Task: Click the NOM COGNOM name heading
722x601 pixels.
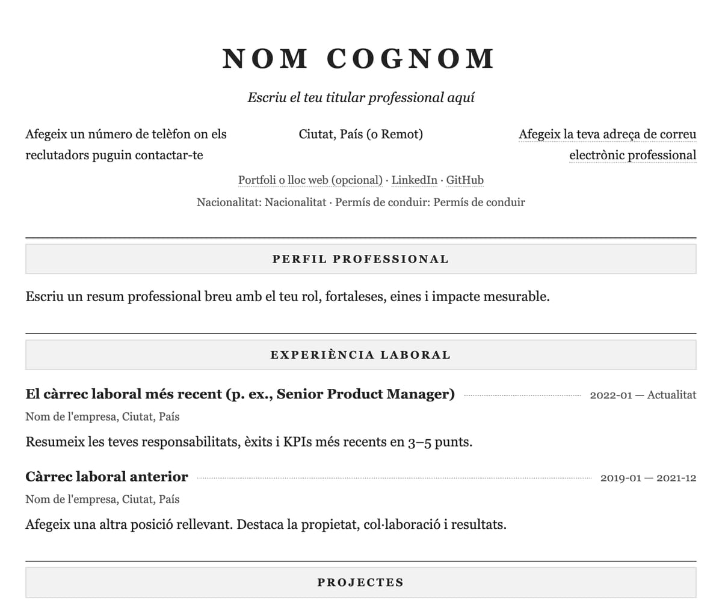Action: click(360, 59)
